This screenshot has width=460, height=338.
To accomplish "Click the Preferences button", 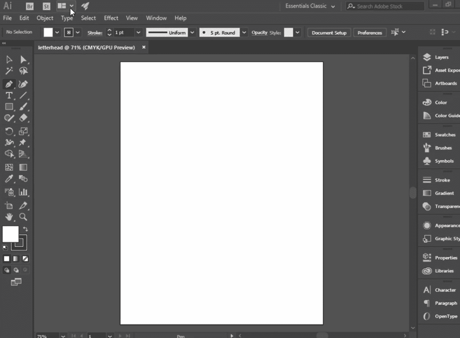I will [x=370, y=33].
